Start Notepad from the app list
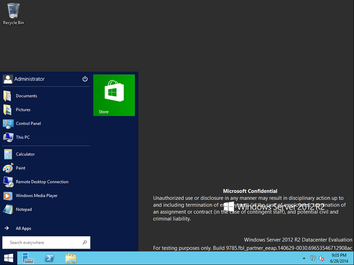354x265 pixels. 23,209
